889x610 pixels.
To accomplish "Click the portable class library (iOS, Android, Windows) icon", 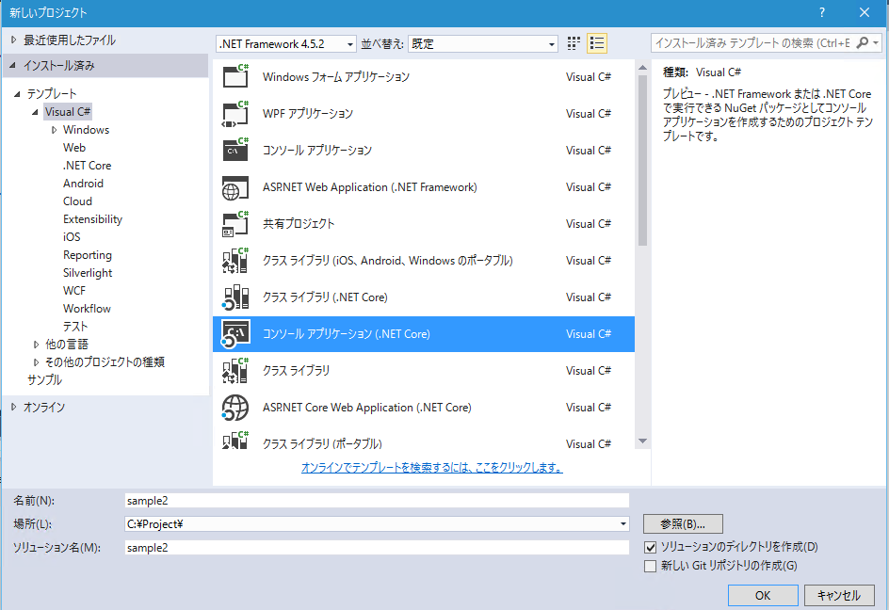I will pos(235,261).
